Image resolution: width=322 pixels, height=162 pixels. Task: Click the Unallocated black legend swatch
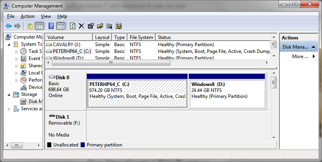[49, 145]
